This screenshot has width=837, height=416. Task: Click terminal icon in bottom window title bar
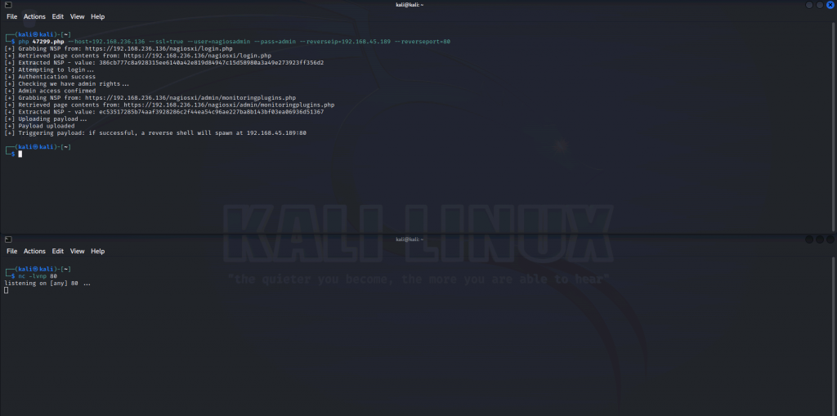[8, 239]
